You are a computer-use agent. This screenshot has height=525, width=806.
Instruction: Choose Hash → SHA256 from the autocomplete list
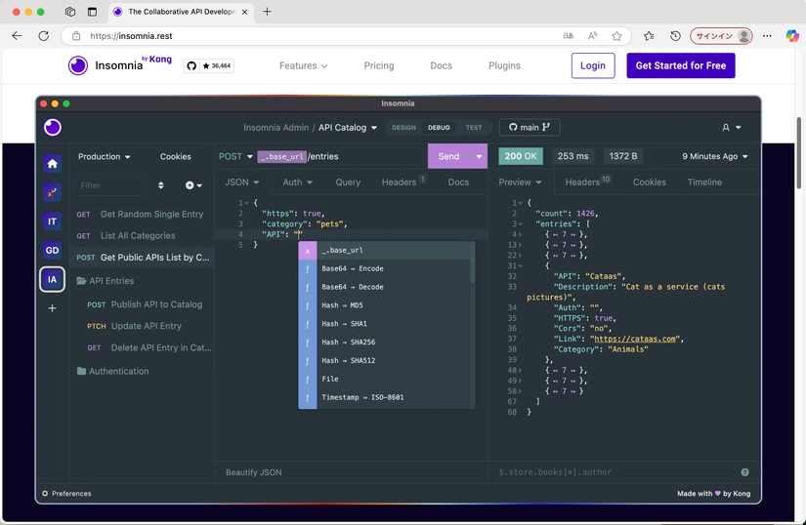click(385, 343)
